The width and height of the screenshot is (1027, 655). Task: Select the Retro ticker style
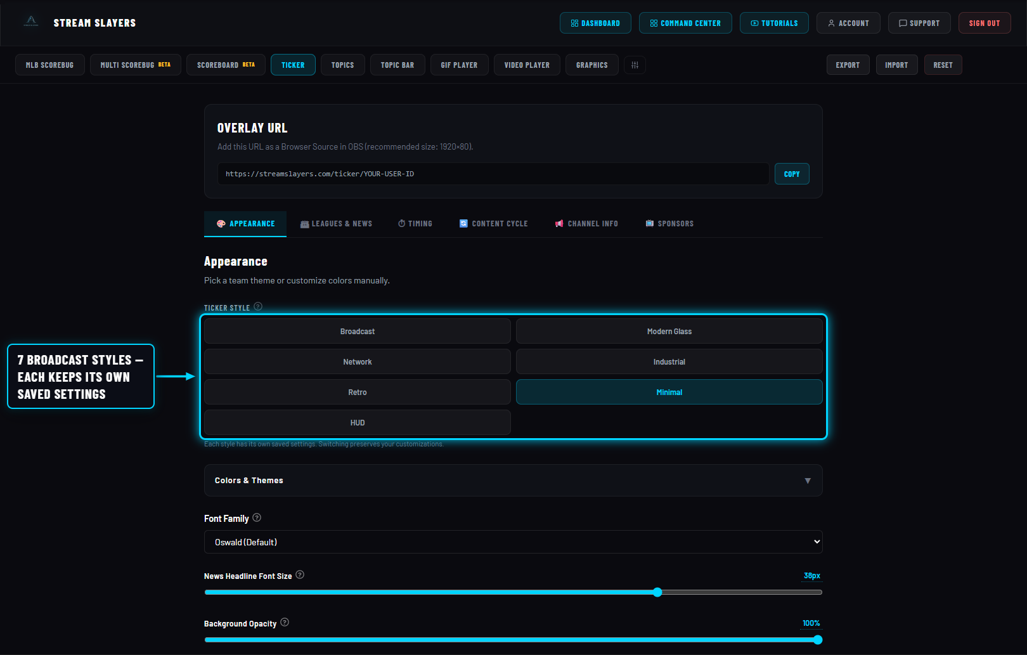[x=358, y=392]
